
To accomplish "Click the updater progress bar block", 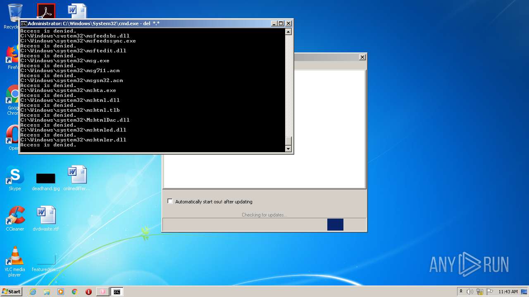I will pos(335,224).
